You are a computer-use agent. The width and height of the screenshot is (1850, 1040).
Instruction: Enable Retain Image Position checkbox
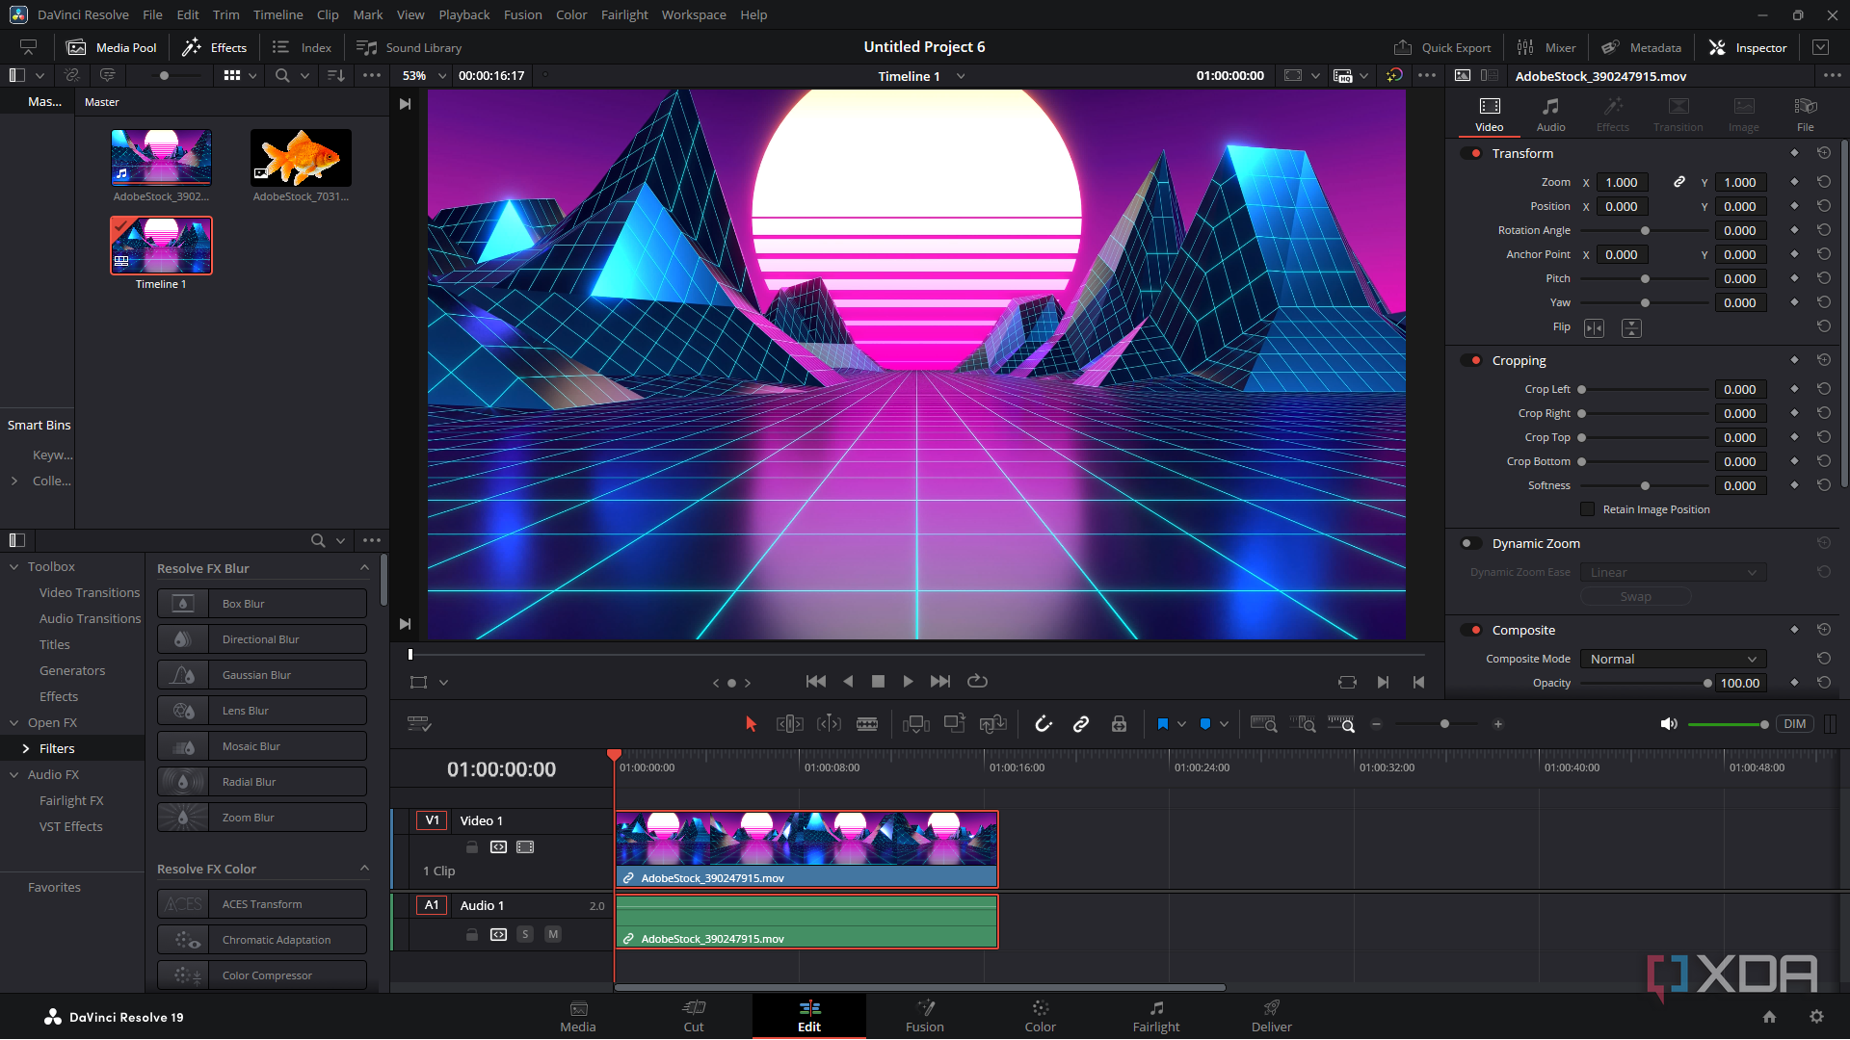point(1587,509)
